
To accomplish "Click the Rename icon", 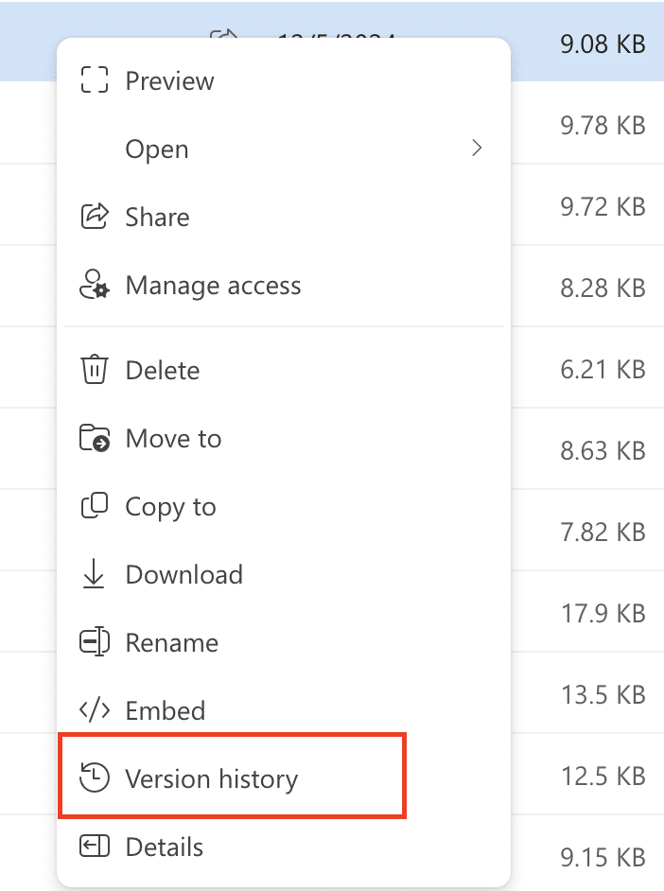I will (94, 642).
